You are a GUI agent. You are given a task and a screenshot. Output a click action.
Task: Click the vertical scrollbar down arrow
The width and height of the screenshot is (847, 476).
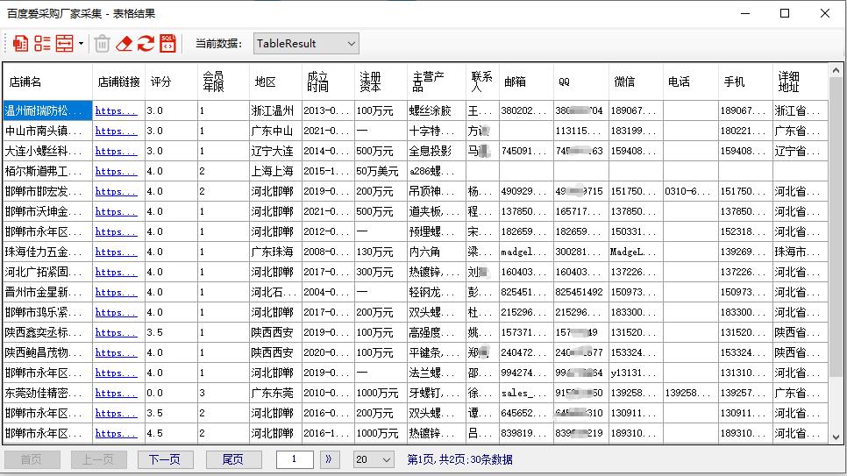click(836, 437)
